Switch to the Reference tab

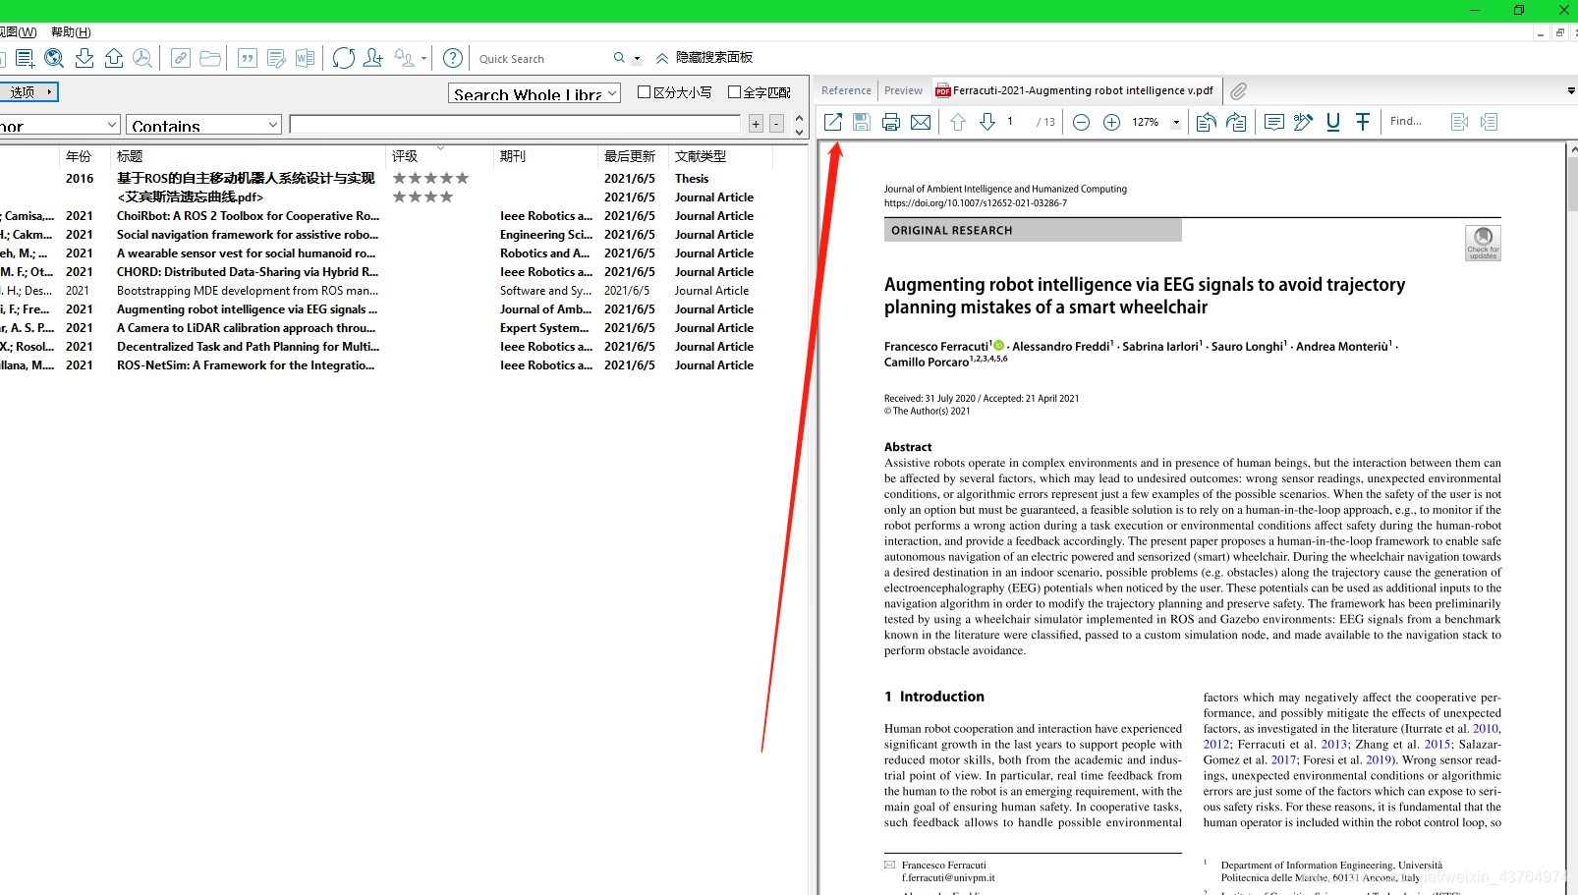coord(846,90)
